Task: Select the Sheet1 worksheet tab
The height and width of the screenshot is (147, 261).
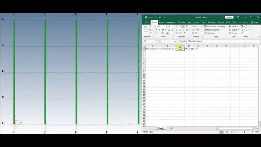Action: 161,128
